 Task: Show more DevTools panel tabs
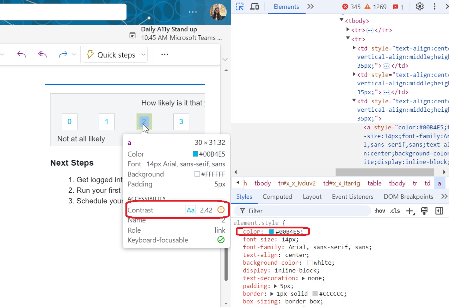coord(310,6)
